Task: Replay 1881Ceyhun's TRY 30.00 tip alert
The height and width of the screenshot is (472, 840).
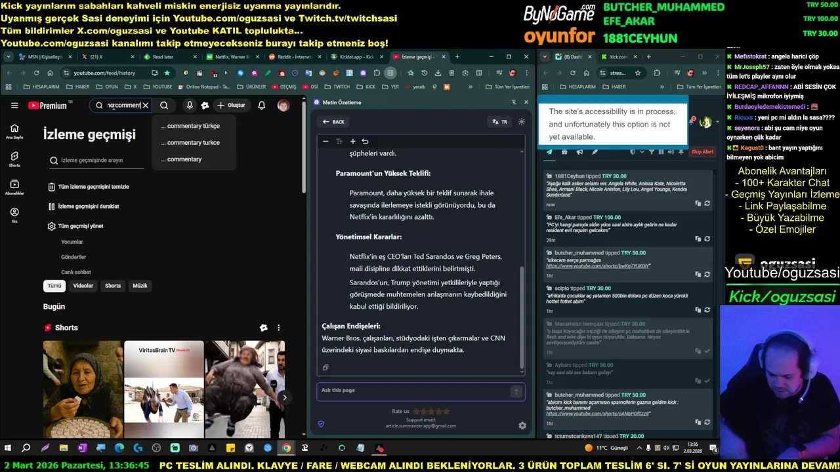Action: coord(707,203)
